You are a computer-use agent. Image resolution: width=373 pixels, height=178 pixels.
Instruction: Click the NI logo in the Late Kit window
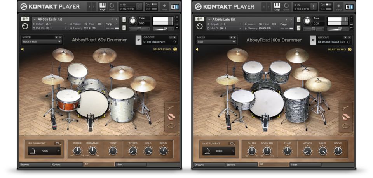click(349, 7)
